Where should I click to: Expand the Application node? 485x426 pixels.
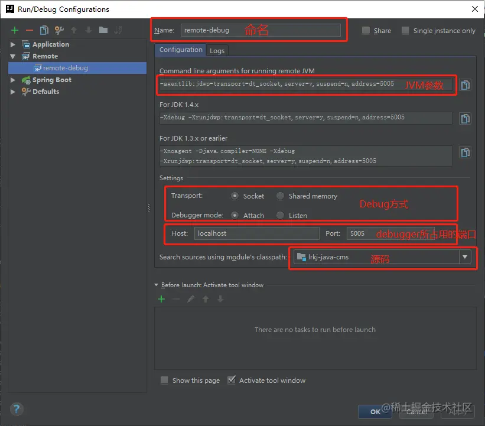tap(12, 44)
